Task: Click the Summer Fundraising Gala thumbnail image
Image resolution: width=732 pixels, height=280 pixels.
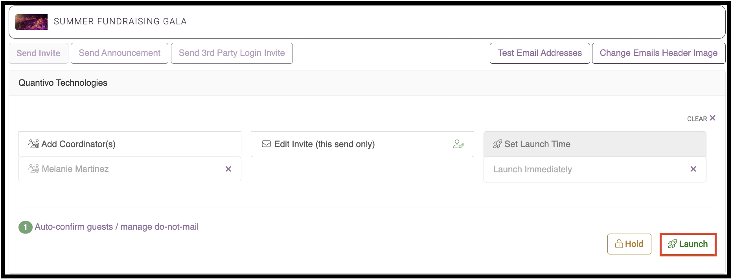Action: (x=31, y=22)
